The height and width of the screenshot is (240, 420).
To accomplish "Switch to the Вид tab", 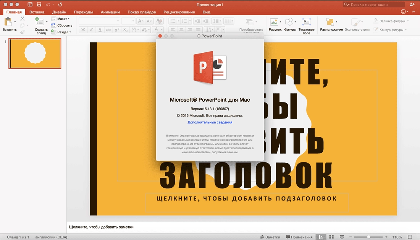I will pyautogui.click(x=206, y=12).
